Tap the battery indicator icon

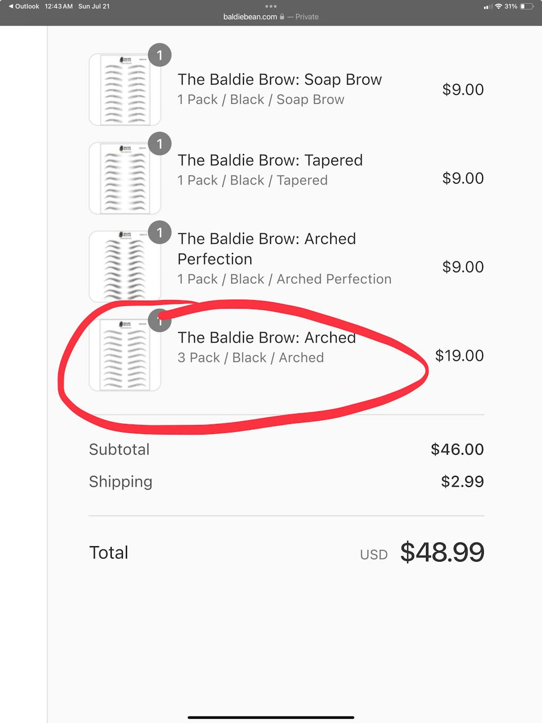point(527,6)
